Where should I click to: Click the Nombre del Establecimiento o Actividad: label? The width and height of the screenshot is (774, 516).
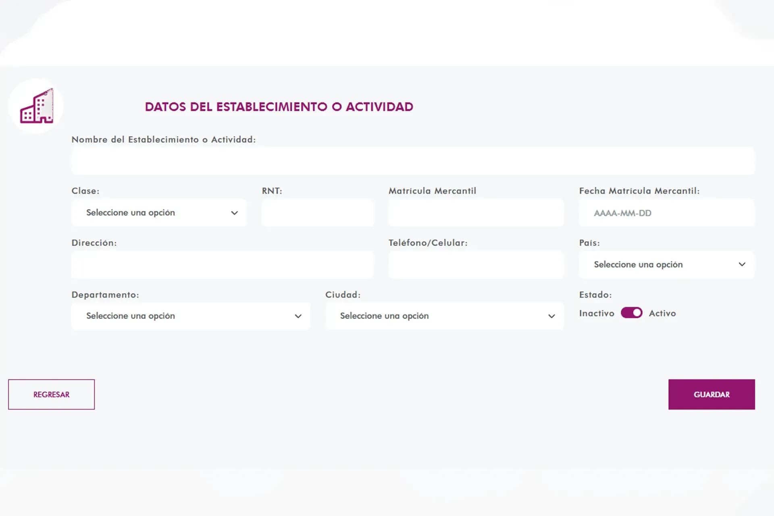(x=164, y=139)
